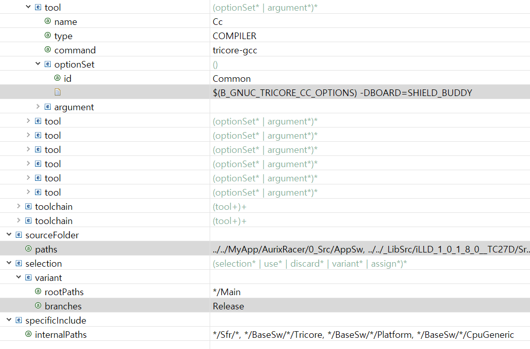The image size is (530, 349).
Task: Click the element icon beside sourceFolder
Action: [x=19, y=235]
